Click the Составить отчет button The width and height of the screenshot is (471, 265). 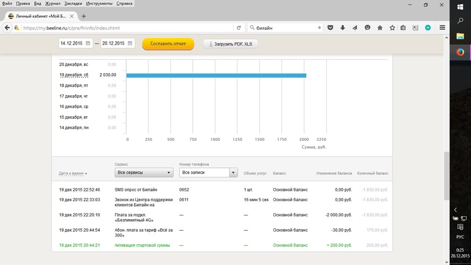pos(168,44)
